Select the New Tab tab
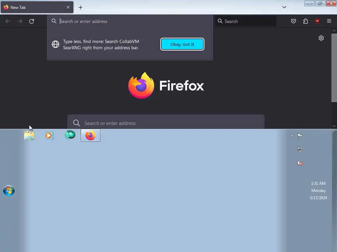Screen dimensions: 337x252 pos(37,7)
